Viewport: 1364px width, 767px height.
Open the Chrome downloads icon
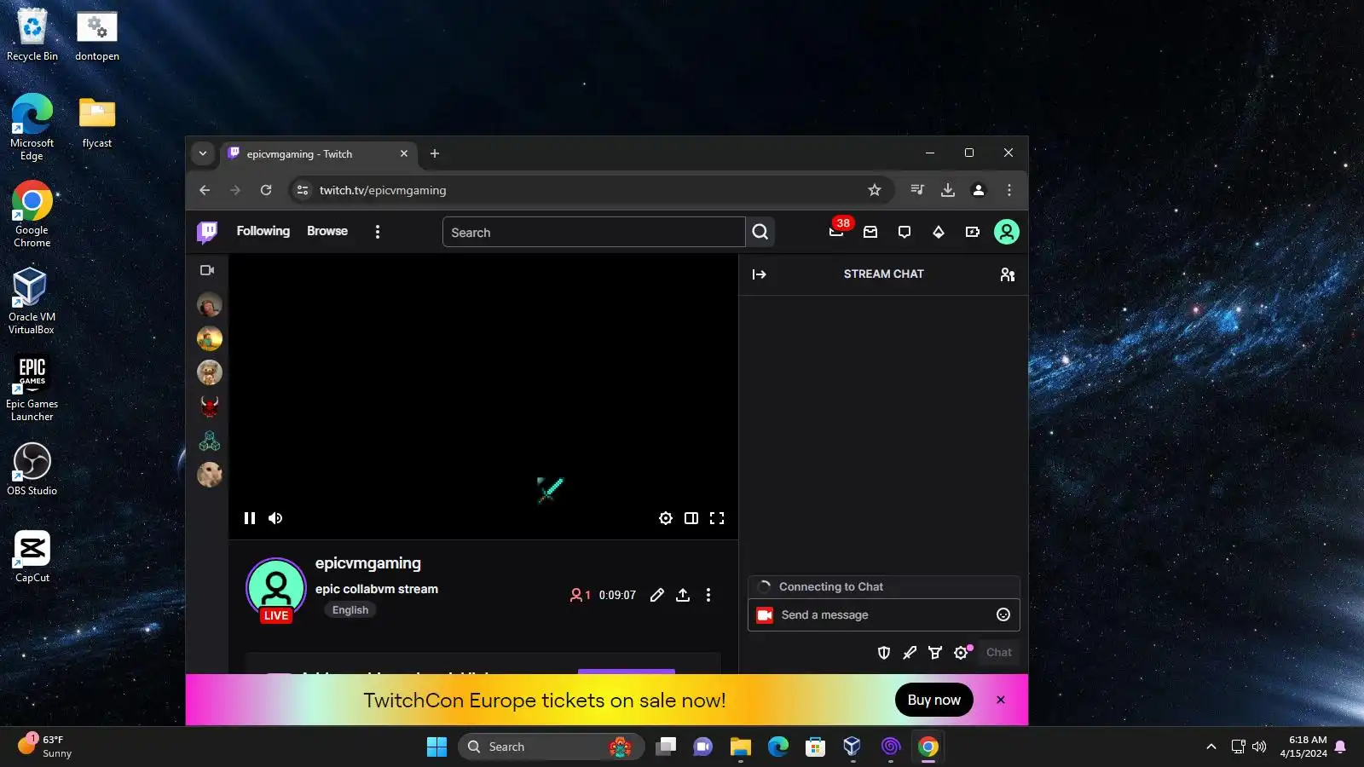pyautogui.click(x=948, y=190)
